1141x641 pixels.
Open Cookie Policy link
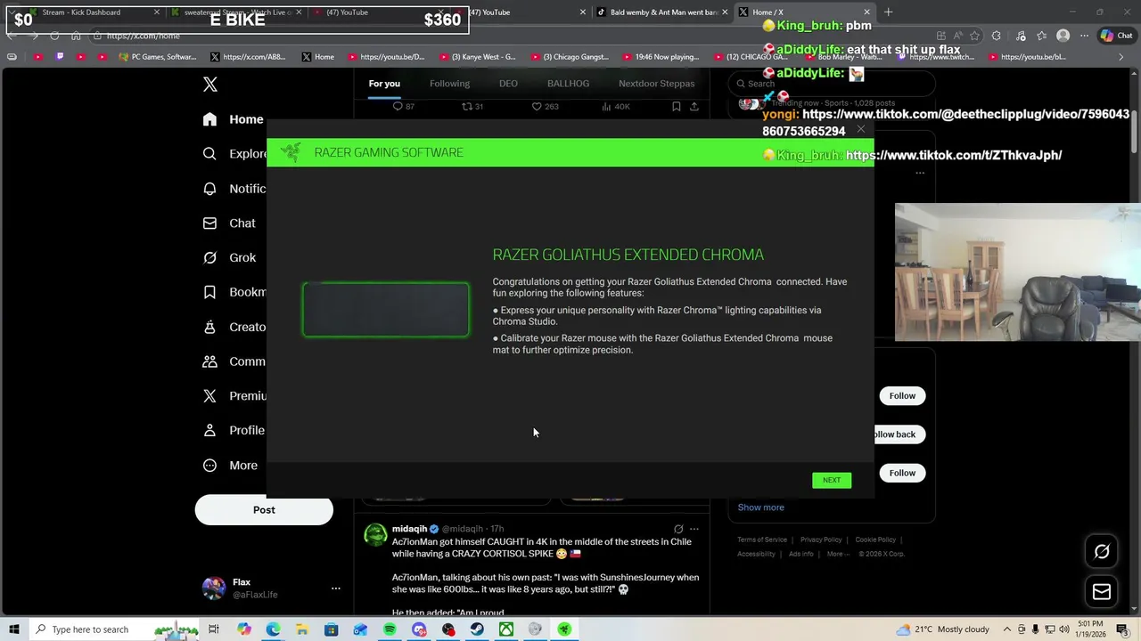pos(875,540)
